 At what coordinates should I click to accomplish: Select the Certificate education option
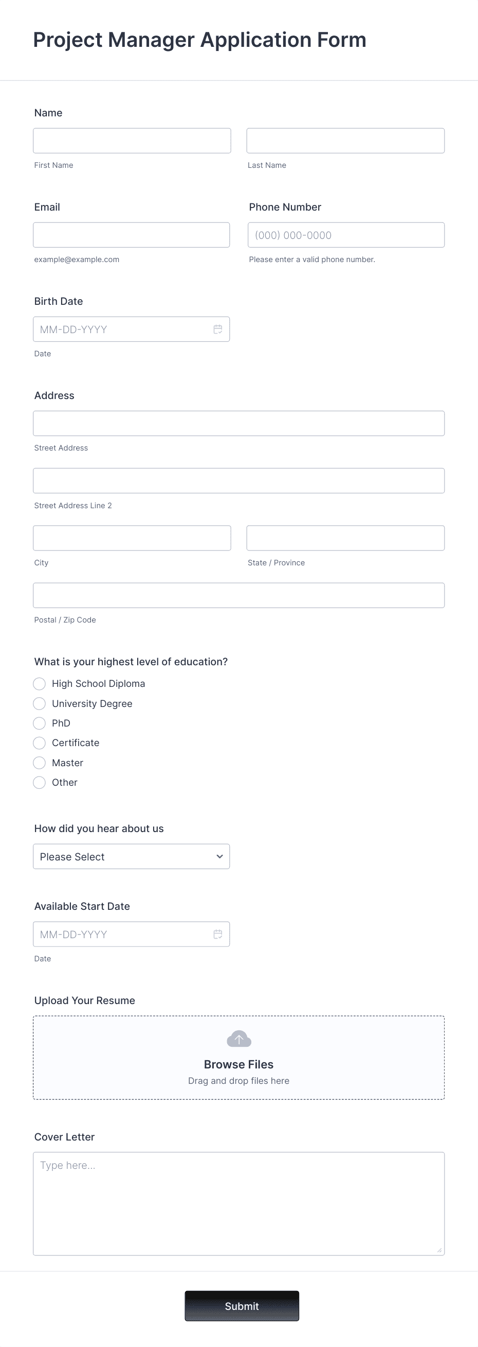coord(39,742)
